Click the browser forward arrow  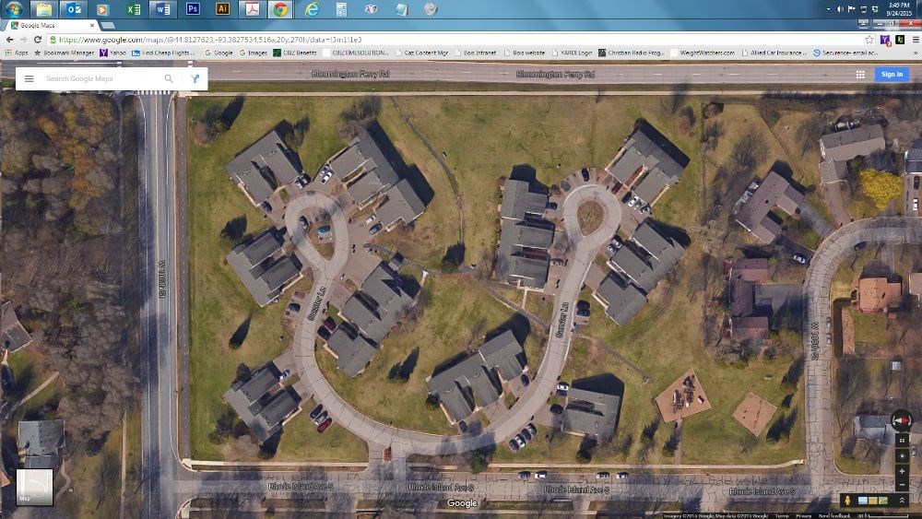24,40
